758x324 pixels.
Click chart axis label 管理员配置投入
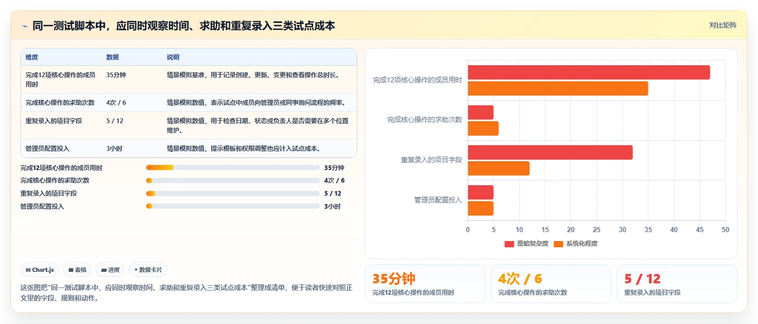(438, 200)
